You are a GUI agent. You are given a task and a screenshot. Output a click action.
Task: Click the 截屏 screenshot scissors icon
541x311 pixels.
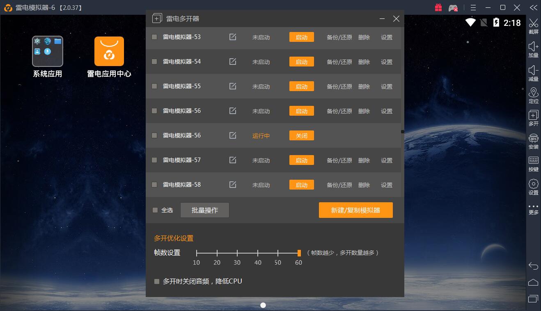(533, 23)
